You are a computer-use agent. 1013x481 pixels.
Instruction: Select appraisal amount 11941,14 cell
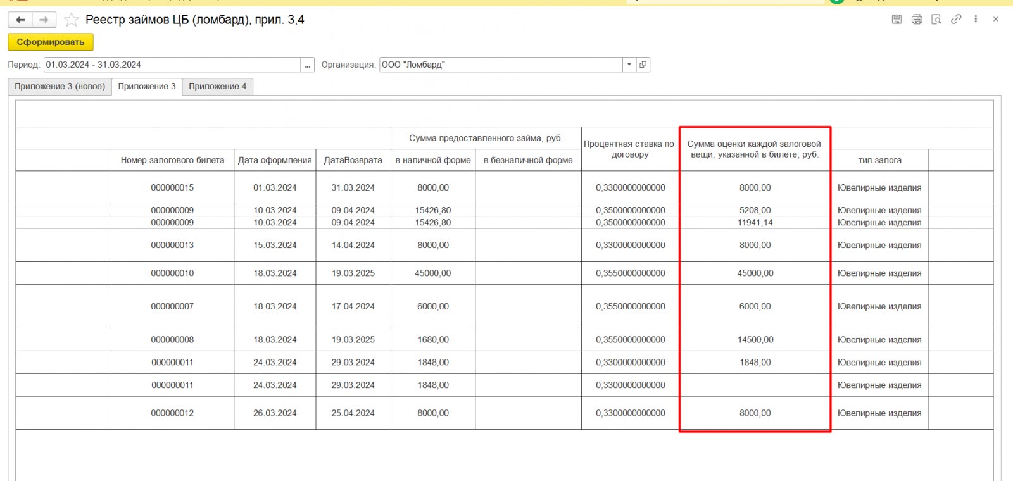[x=755, y=222]
